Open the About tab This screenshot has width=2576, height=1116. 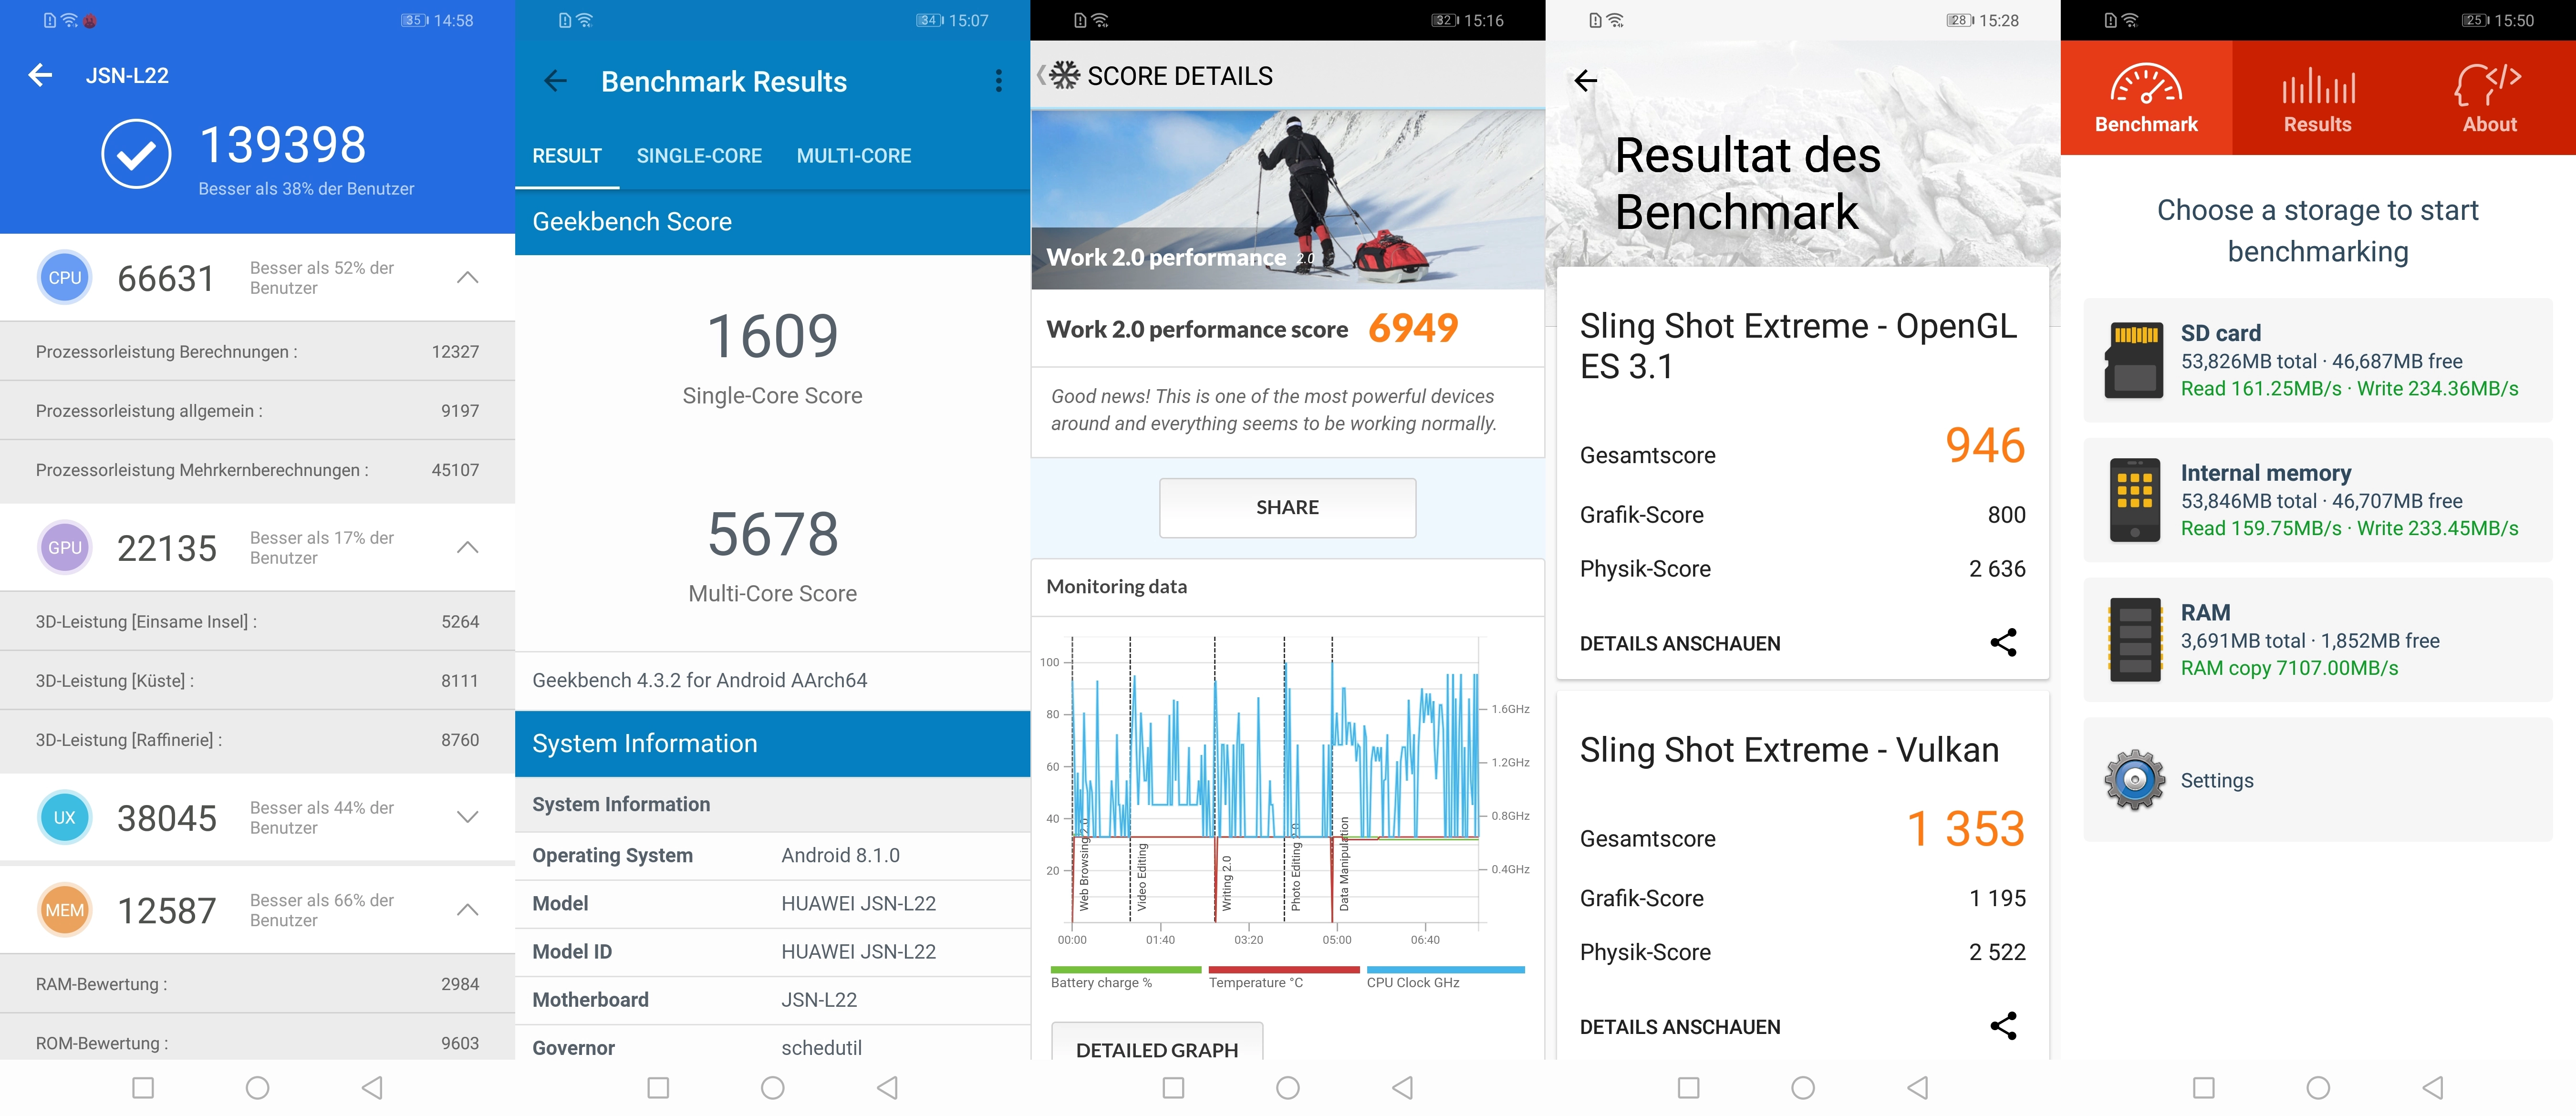(x=2489, y=98)
